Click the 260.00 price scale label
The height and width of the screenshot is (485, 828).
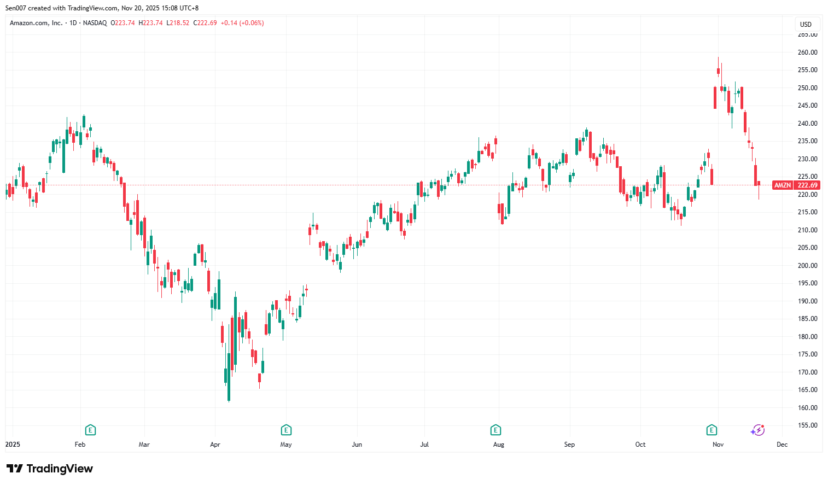click(807, 52)
